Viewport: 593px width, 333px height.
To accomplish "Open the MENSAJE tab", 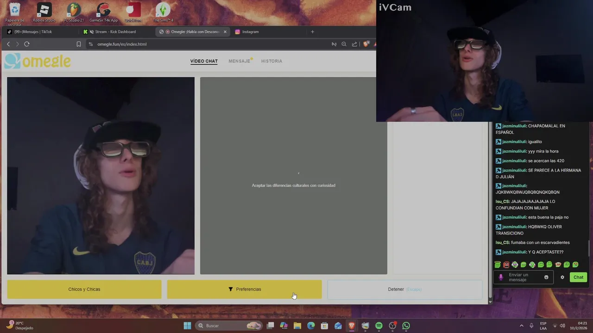I will (239, 61).
